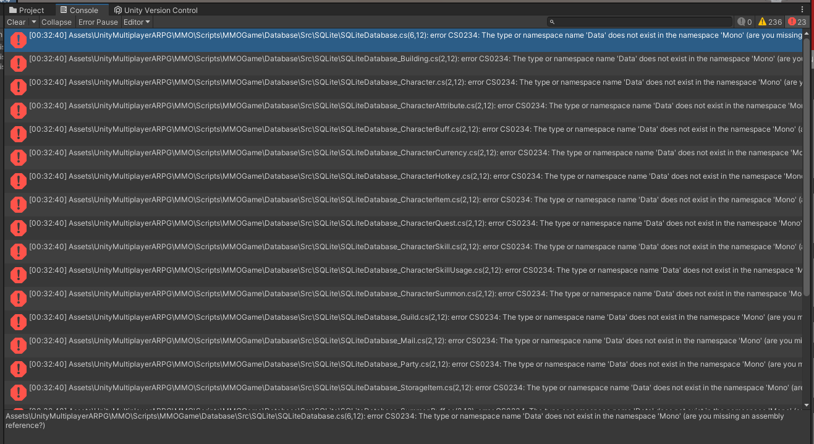Open the Console window three-dot options menu
Viewport: 814px width, 444px height.
pyautogui.click(x=802, y=10)
